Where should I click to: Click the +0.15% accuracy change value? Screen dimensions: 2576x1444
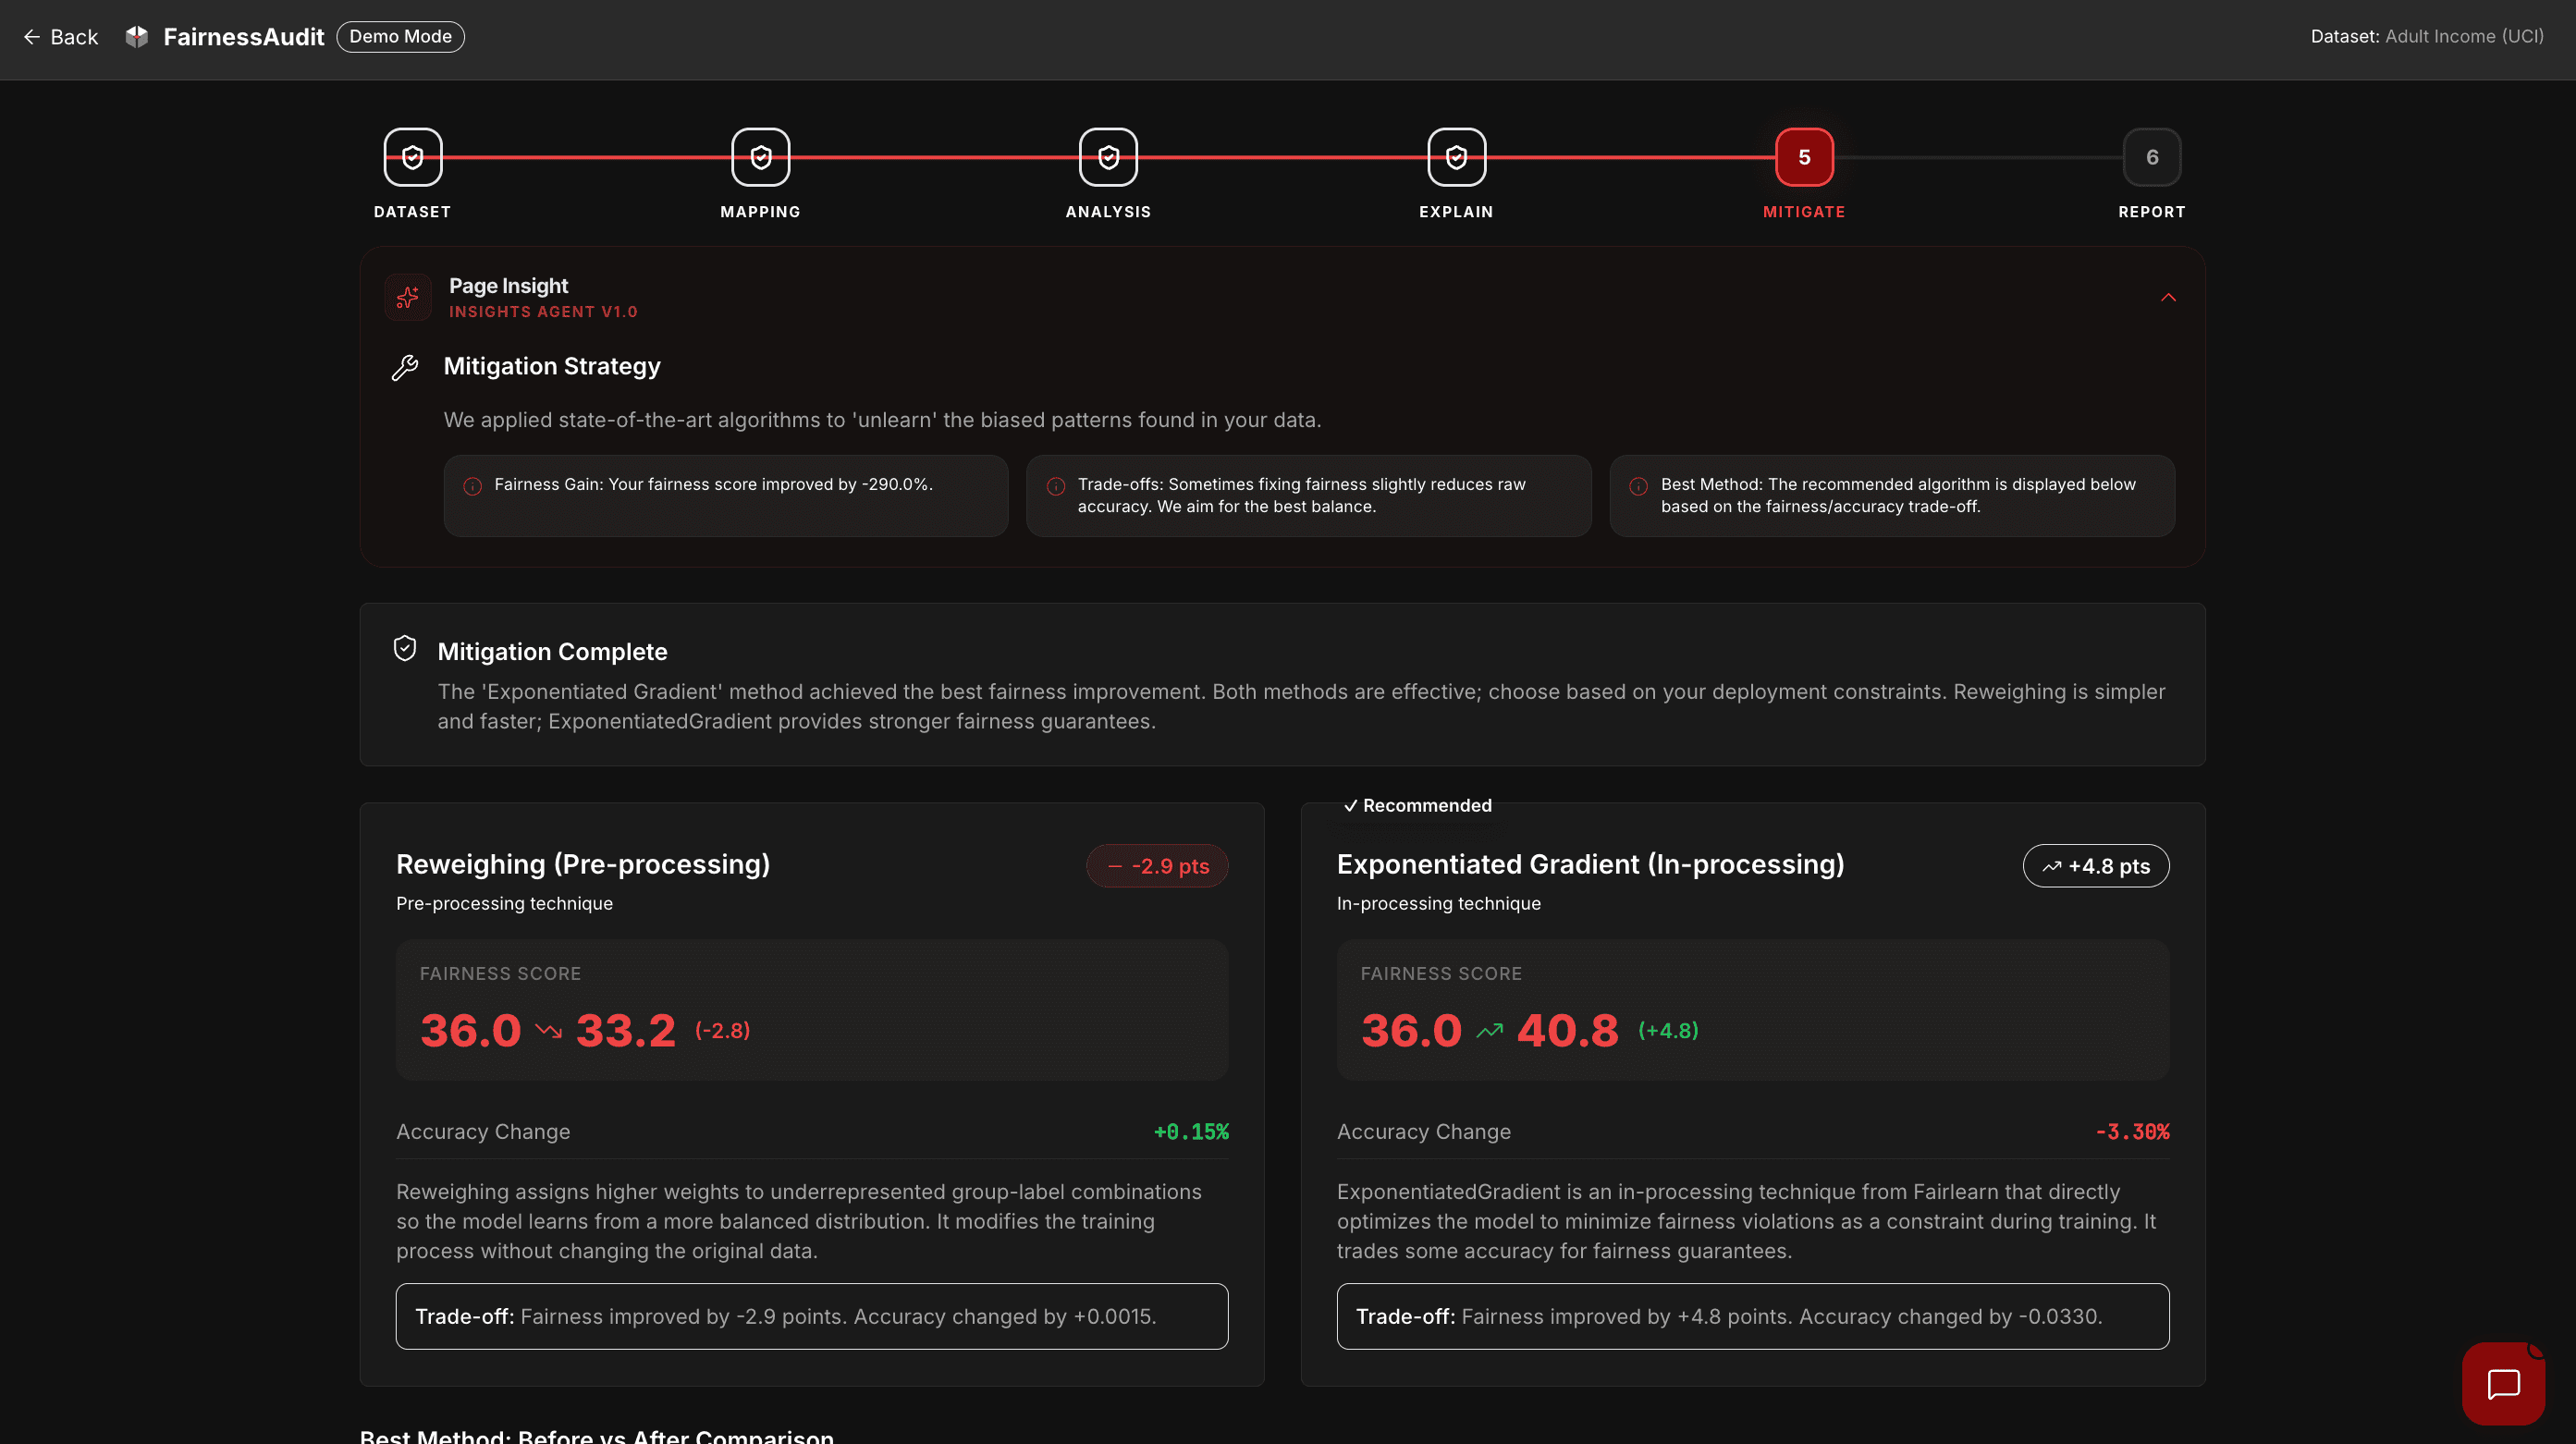(x=1191, y=1132)
